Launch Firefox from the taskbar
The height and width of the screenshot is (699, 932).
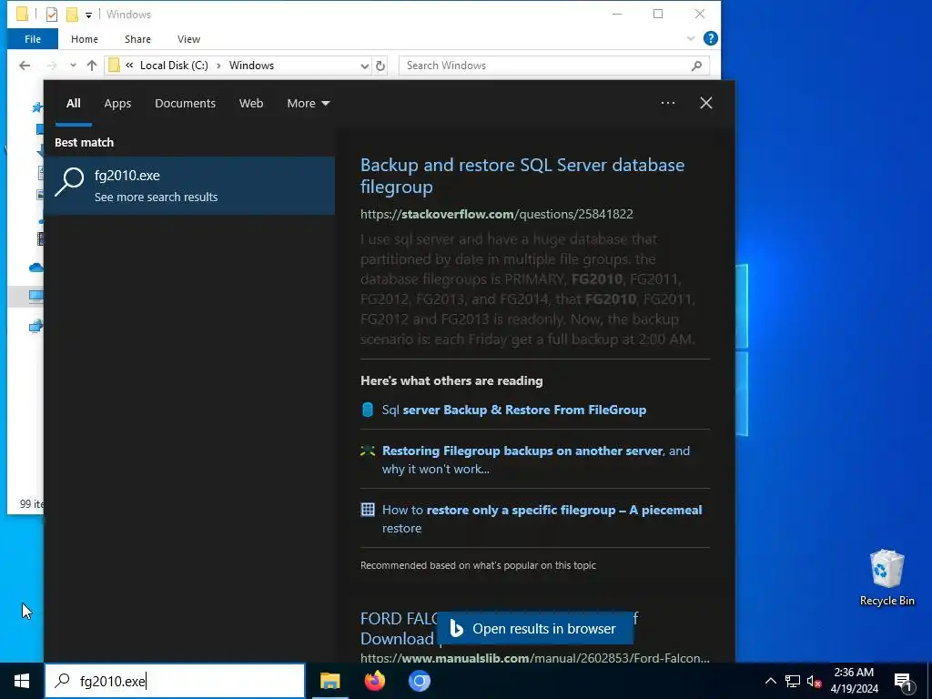pos(374,681)
